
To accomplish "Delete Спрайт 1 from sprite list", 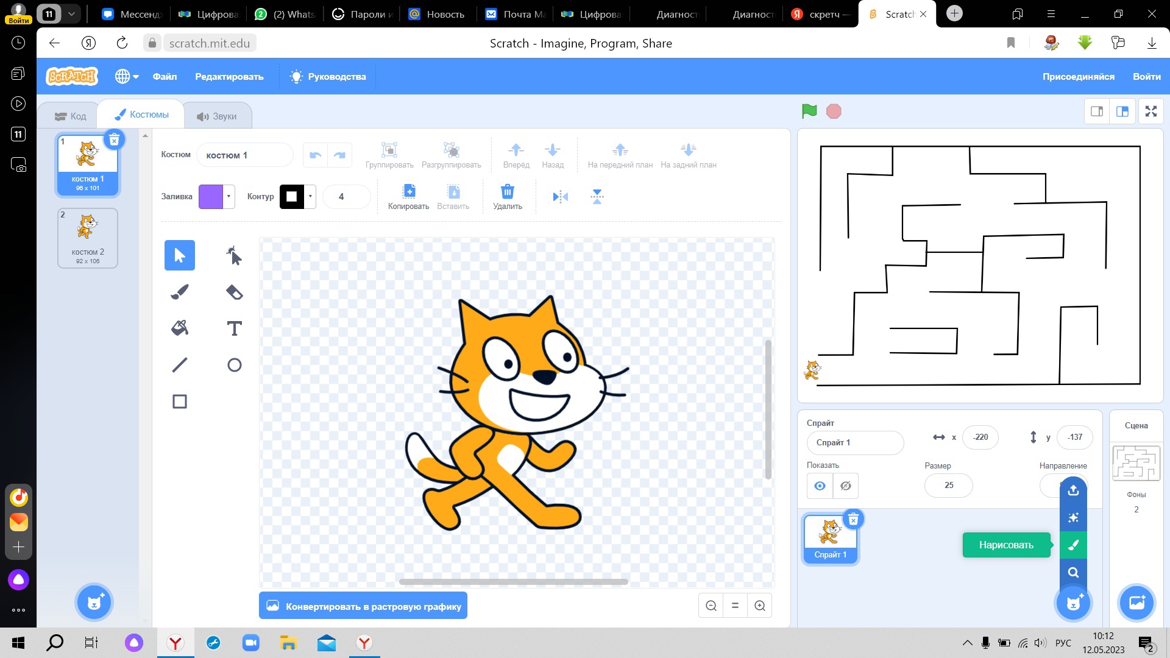I will pos(854,519).
